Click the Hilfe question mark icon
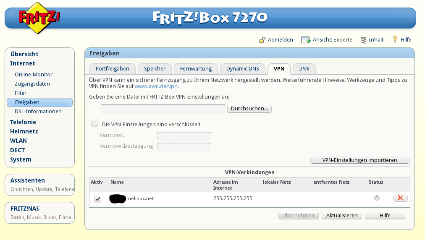The width and height of the screenshot is (425, 240). pyautogui.click(x=395, y=39)
